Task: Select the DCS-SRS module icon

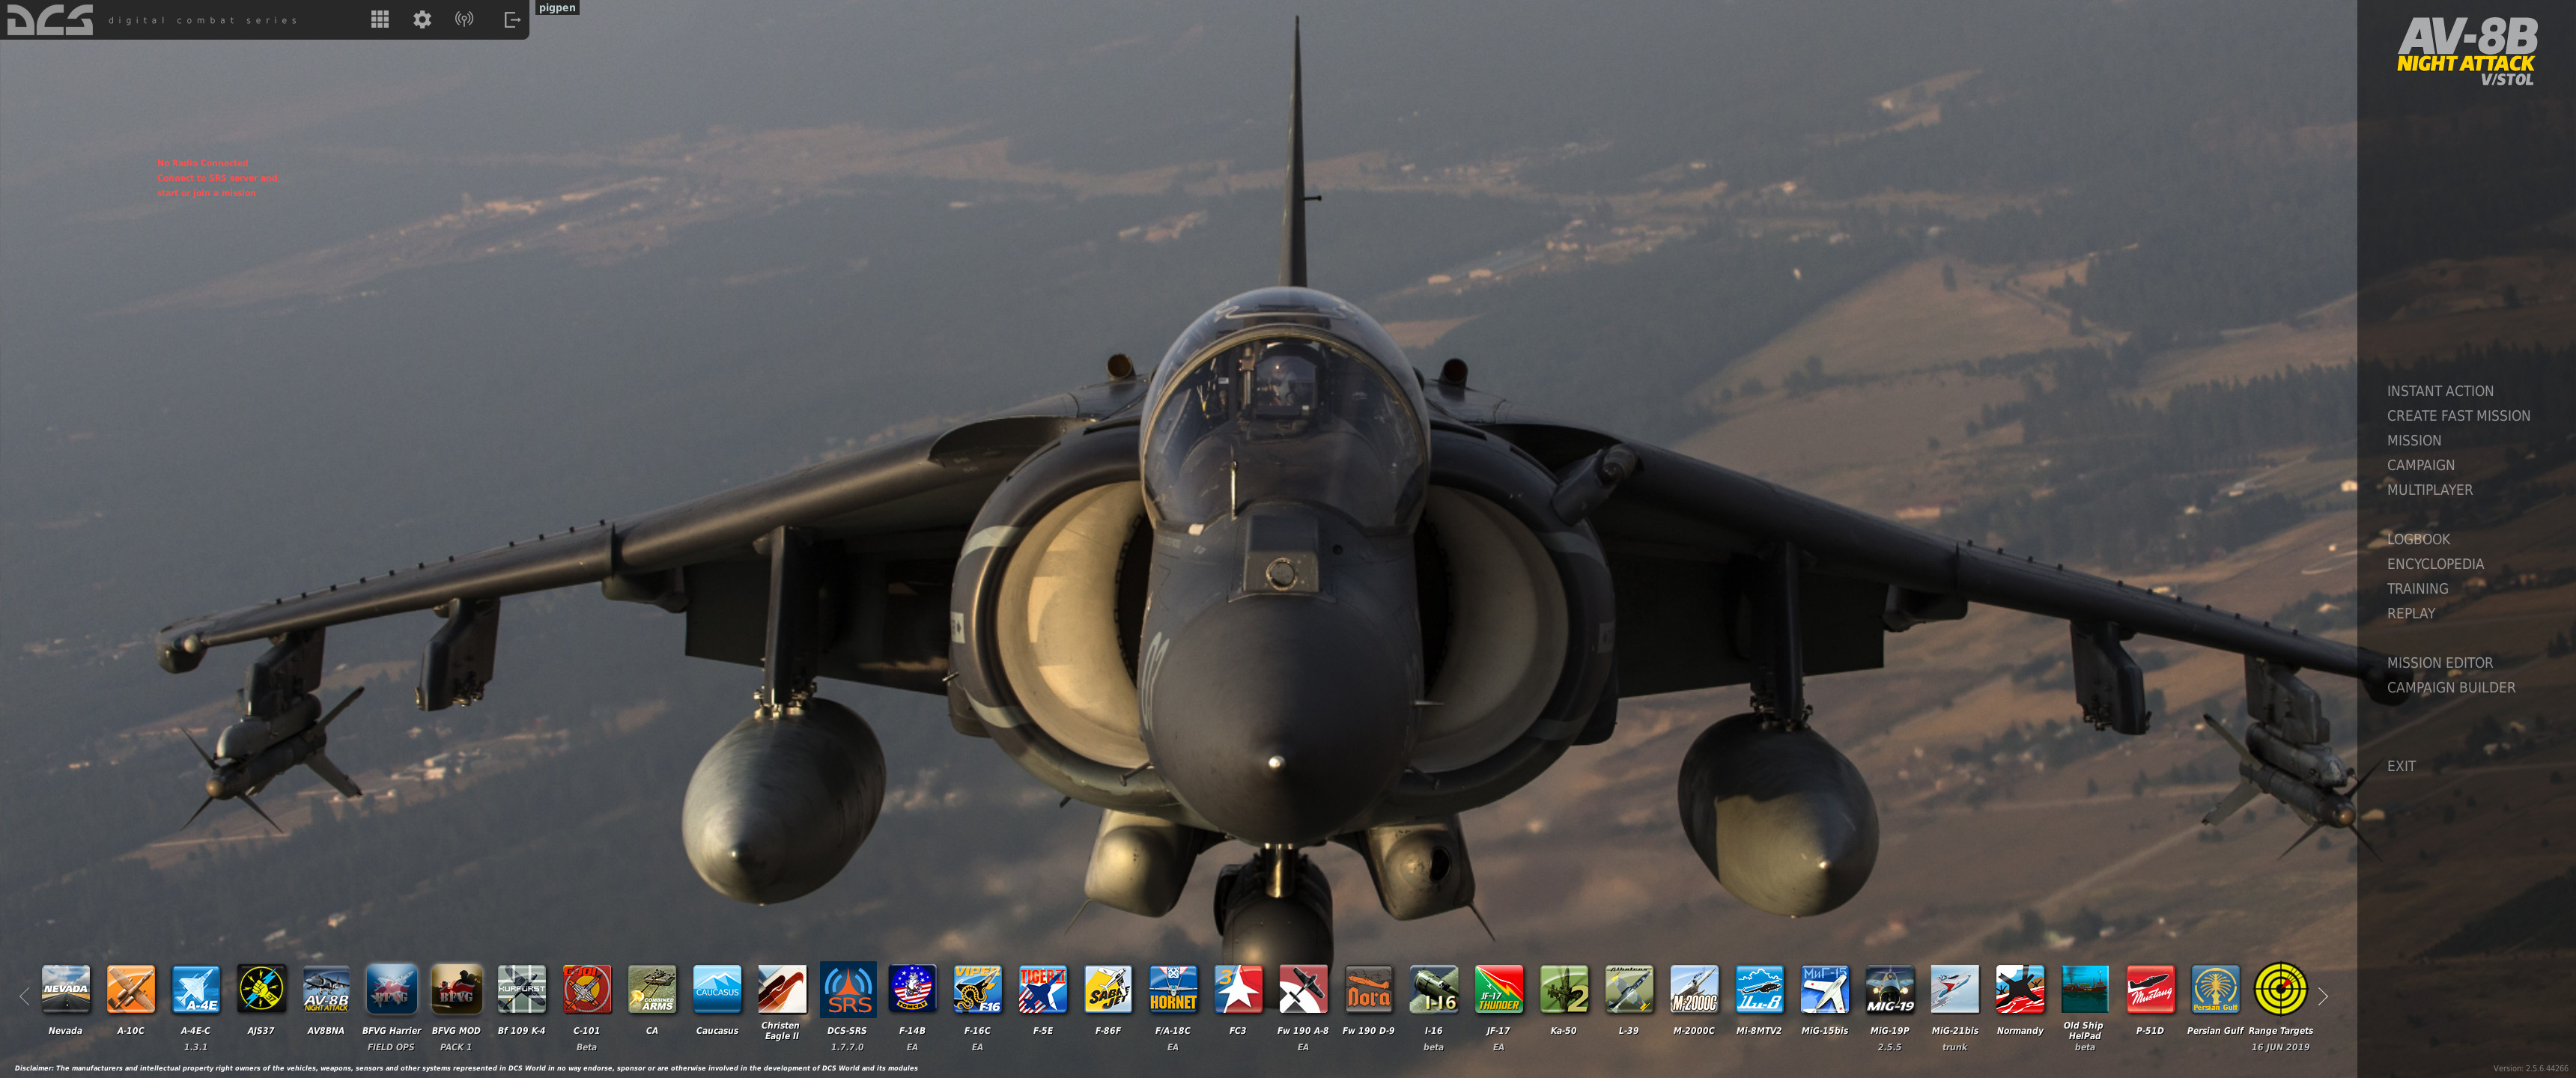Action: click(848, 989)
